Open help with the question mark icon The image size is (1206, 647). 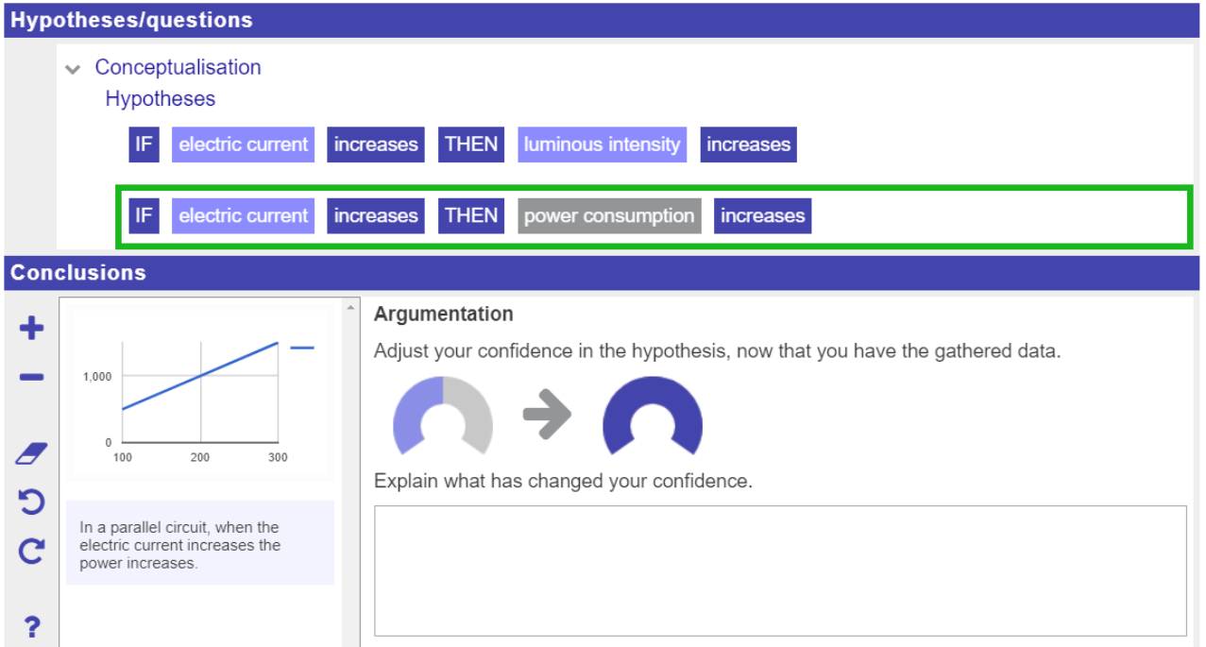(x=32, y=626)
